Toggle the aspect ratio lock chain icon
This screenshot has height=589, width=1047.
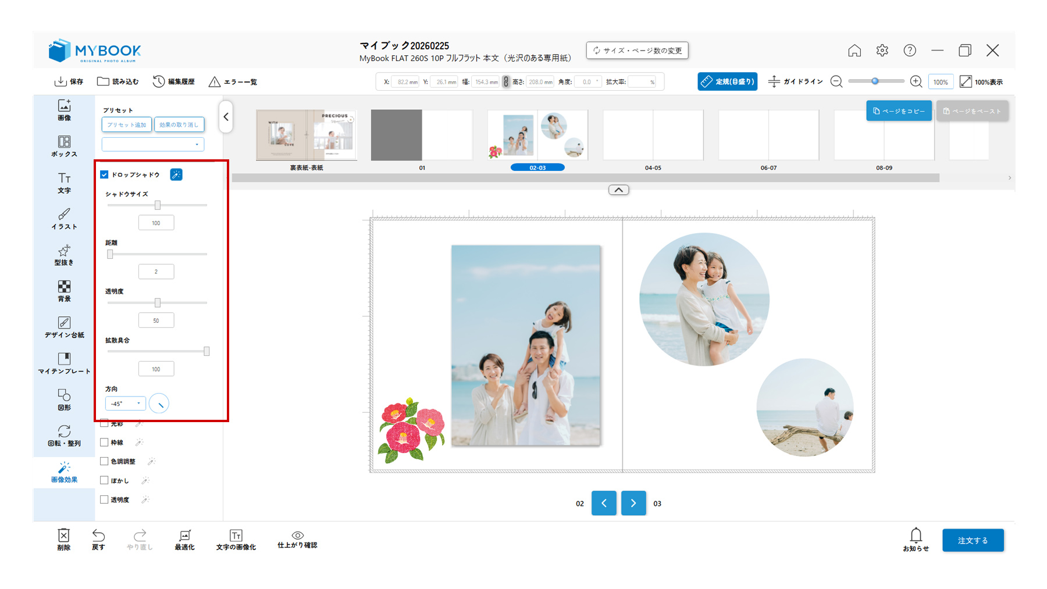[506, 82]
